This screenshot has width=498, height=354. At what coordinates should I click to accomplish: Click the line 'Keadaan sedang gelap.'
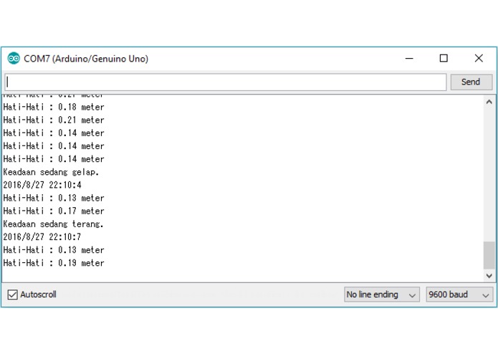(x=51, y=172)
